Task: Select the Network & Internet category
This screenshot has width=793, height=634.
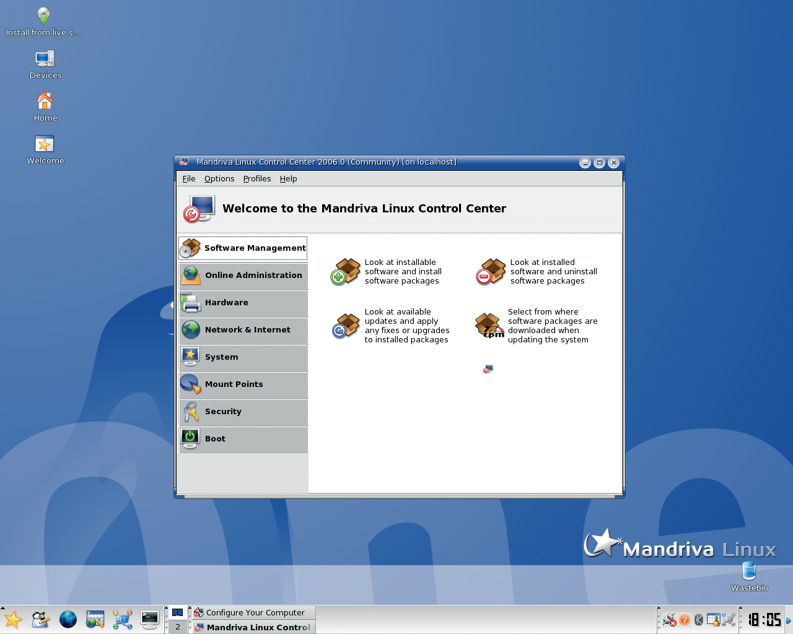Action: 243,330
